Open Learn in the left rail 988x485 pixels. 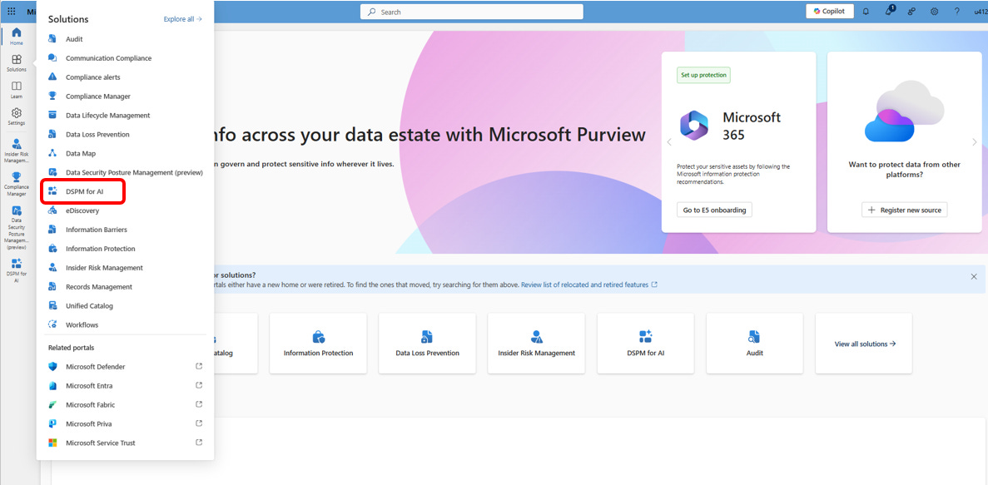[17, 90]
